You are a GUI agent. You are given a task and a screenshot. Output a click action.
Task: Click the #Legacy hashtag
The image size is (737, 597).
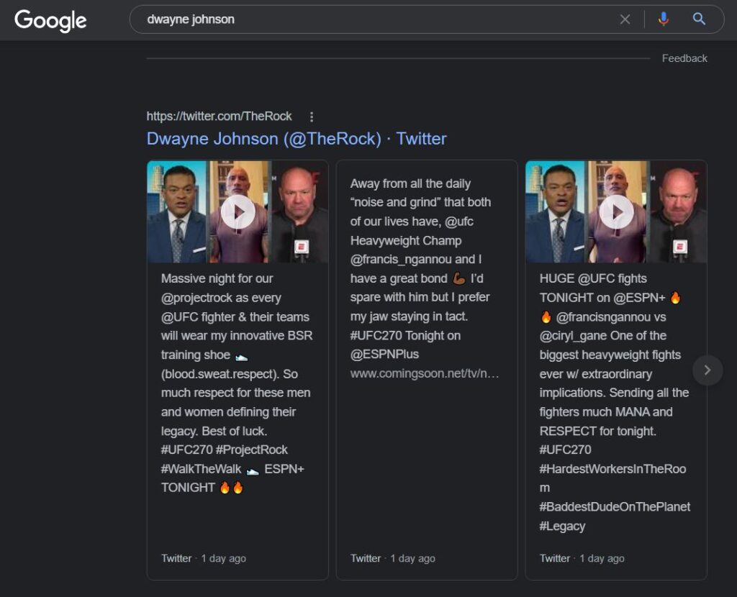click(x=562, y=526)
